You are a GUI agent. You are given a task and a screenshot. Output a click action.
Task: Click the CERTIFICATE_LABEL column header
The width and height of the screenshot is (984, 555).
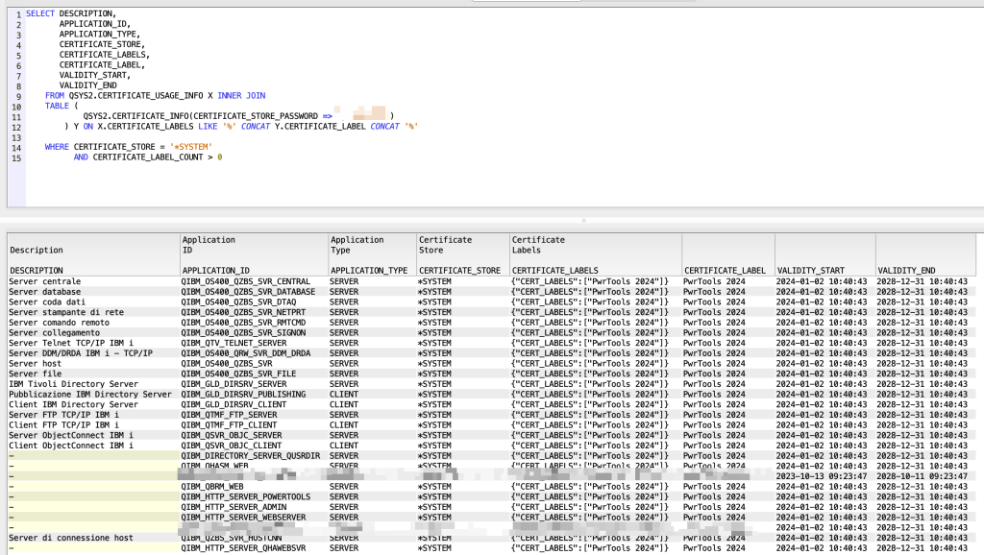pos(726,271)
